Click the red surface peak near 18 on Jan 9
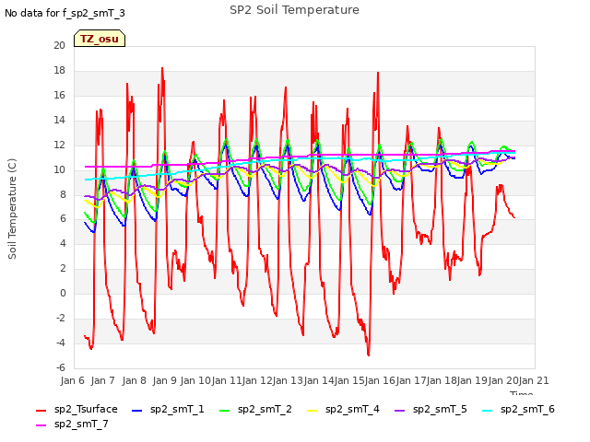 [162, 68]
